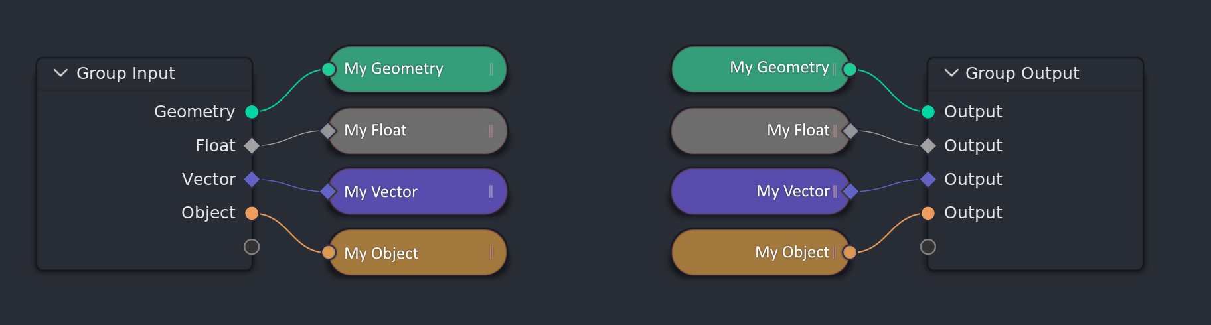Select the Group Input node header

tap(145, 73)
